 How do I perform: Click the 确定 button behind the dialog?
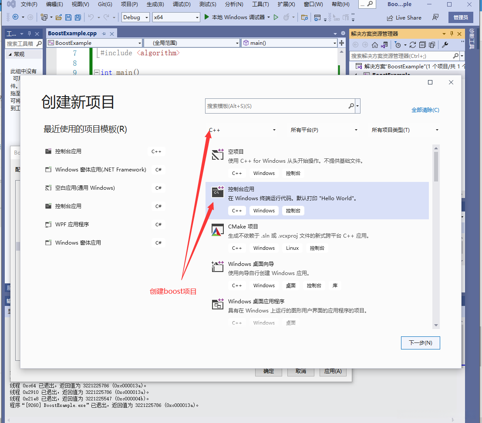point(269,371)
